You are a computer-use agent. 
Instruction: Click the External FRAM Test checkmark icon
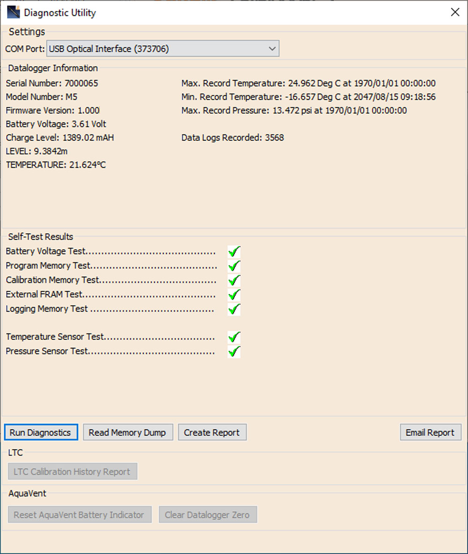234,295
